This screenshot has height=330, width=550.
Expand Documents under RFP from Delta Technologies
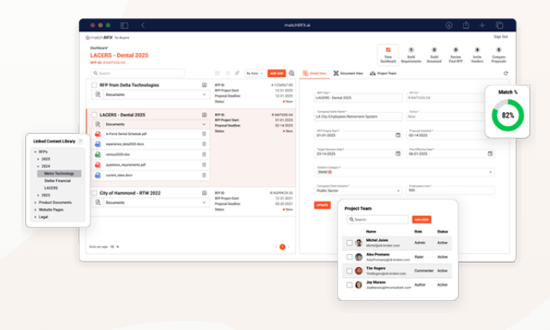tap(204, 95)
